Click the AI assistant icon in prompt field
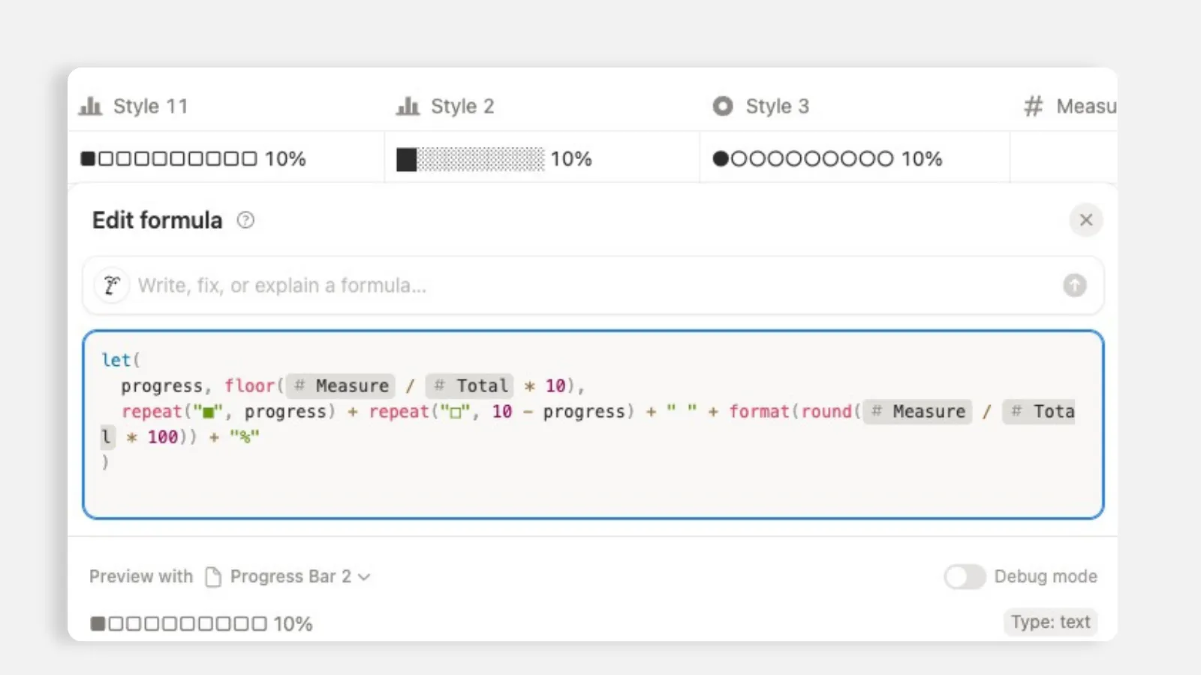The height and width of the screenshot is (675, 1201). (x=112, y=285)
